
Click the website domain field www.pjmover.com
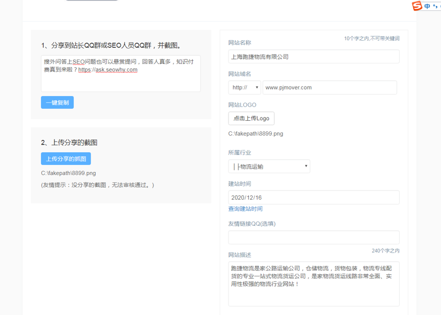pos(330,88)
